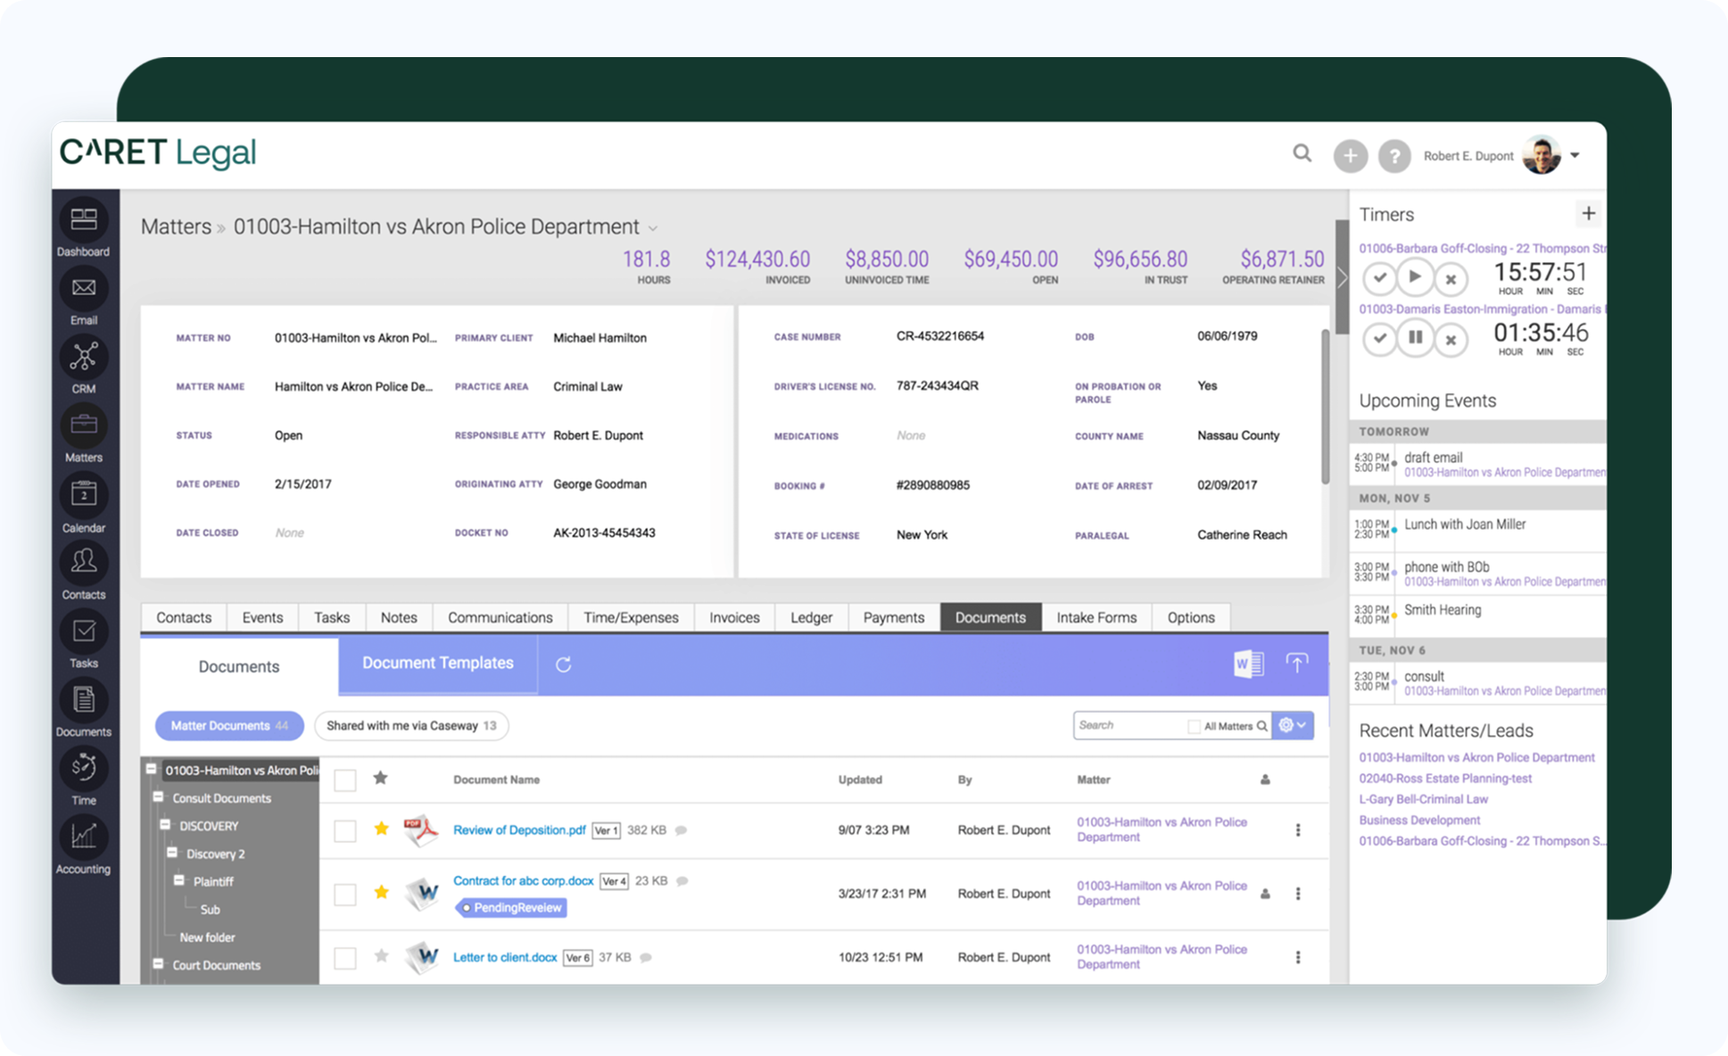Check the box for Review of Deposition.pdf

click(345, 831)
